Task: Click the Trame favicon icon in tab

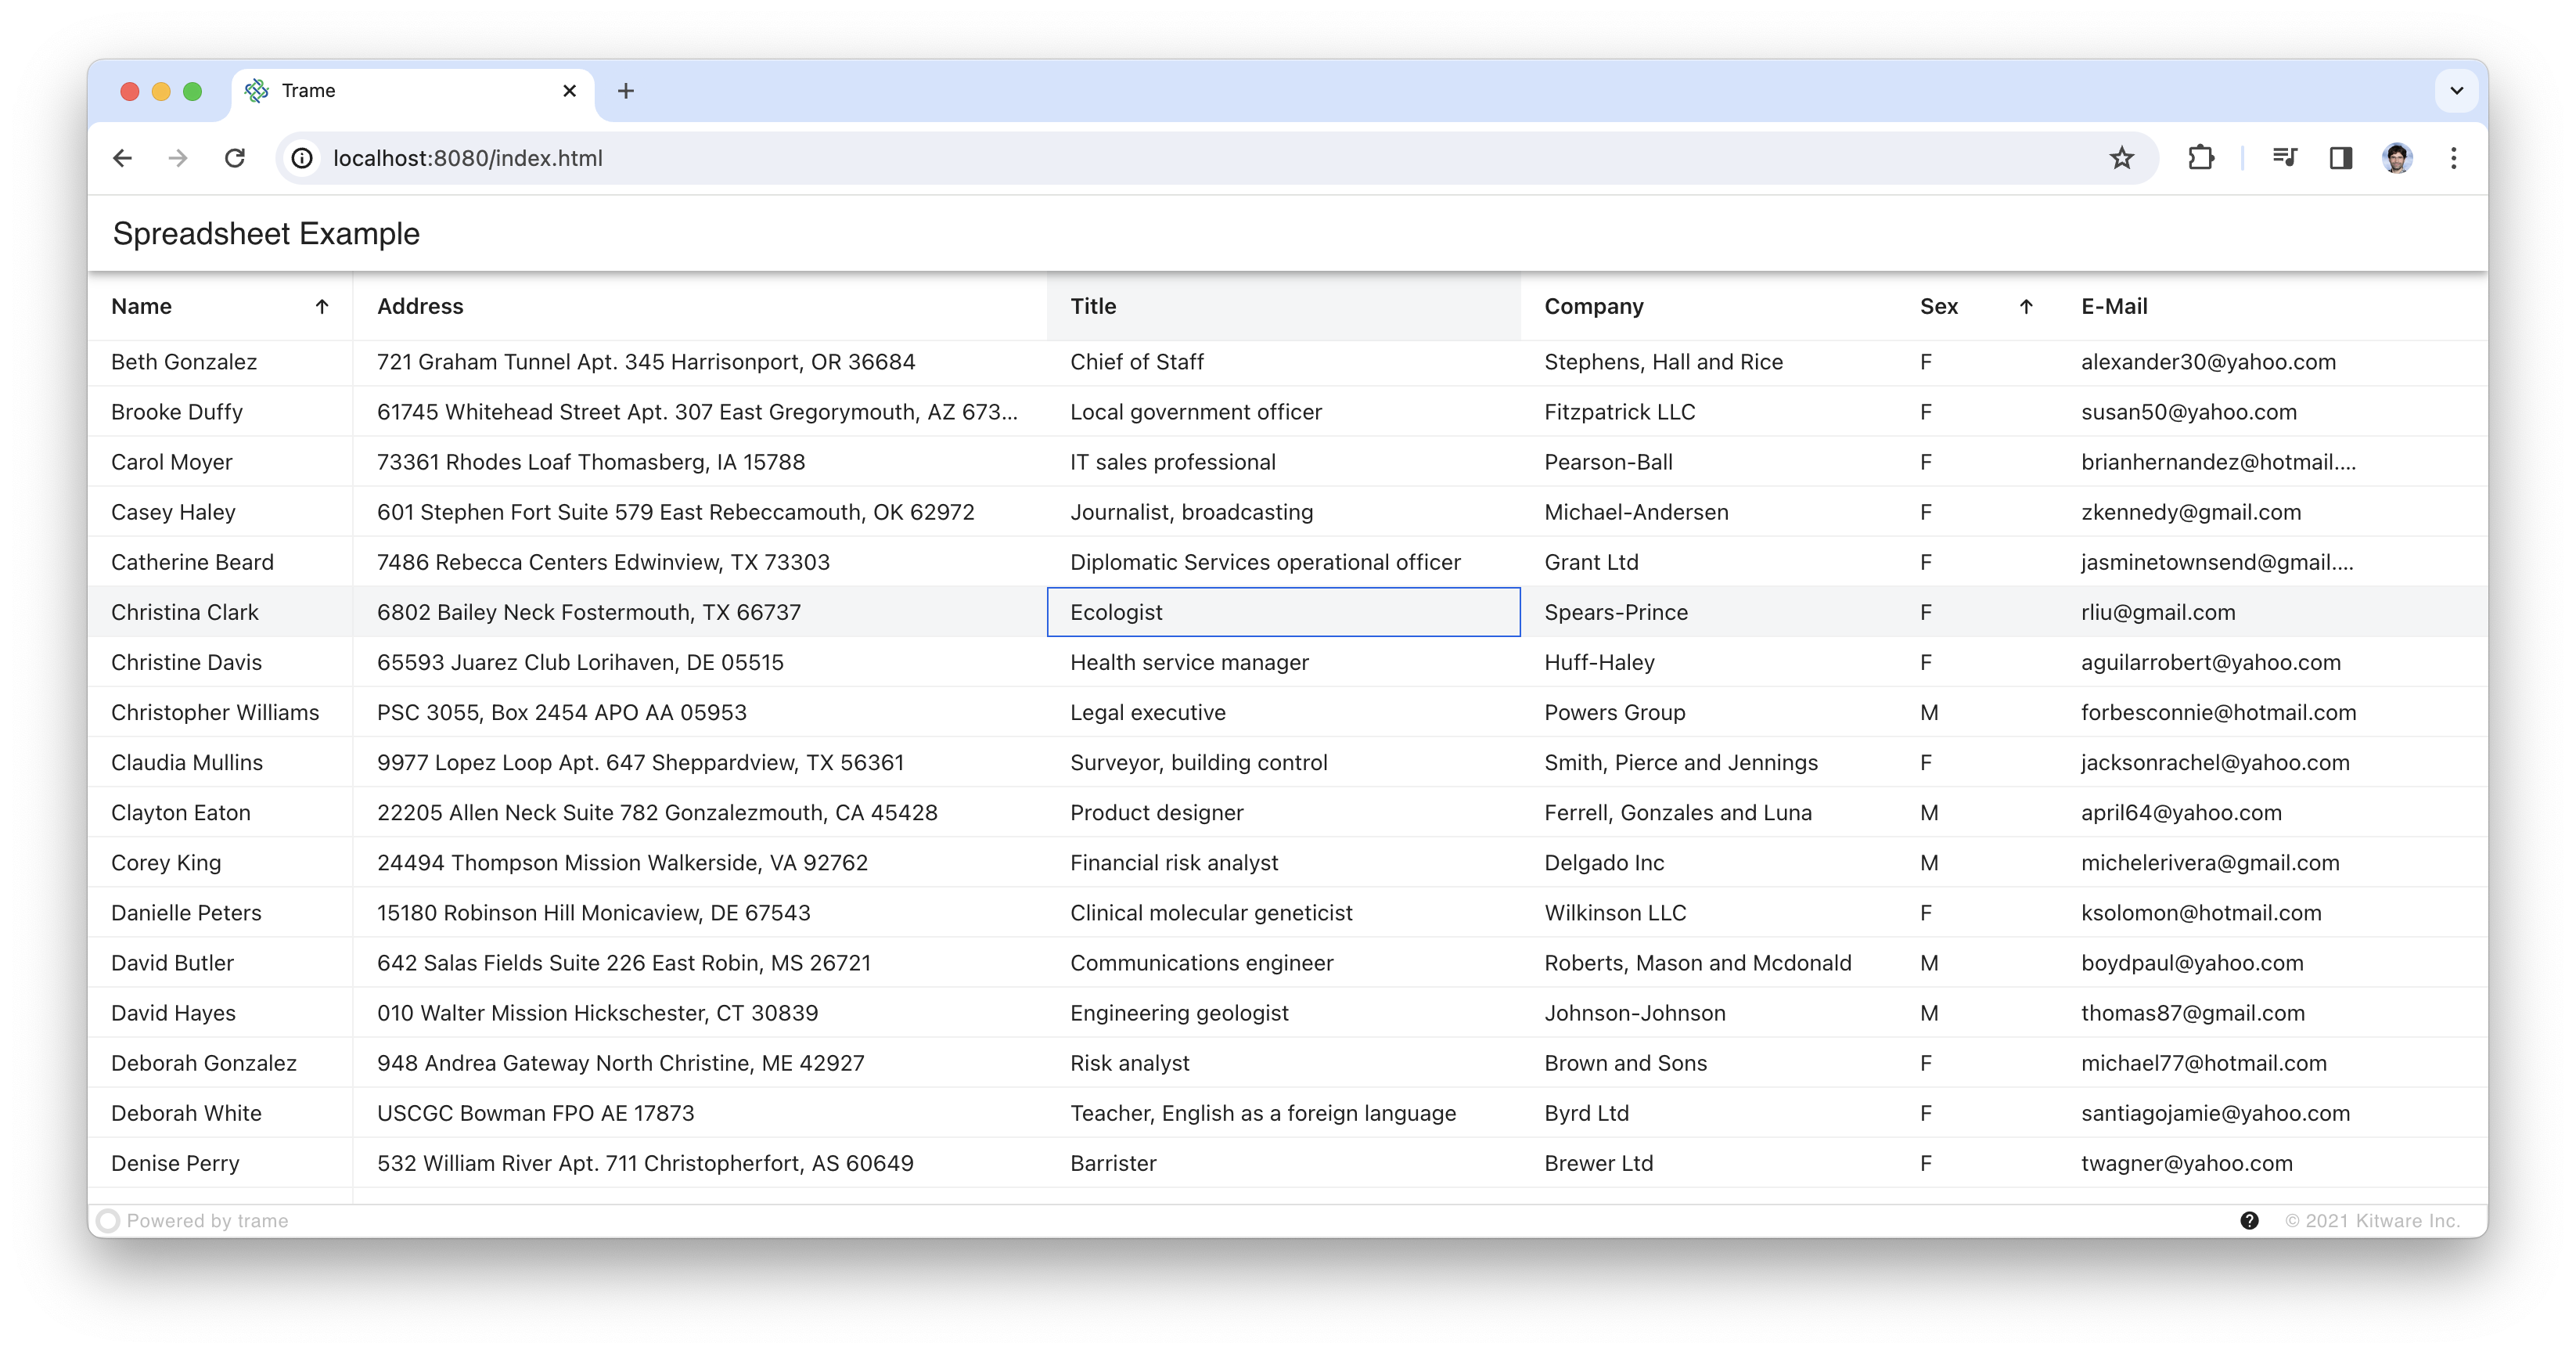Action: 259,90
